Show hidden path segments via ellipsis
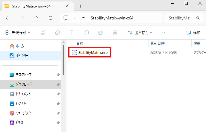This screenshot has height=132, width=206. tap(84, 18)
